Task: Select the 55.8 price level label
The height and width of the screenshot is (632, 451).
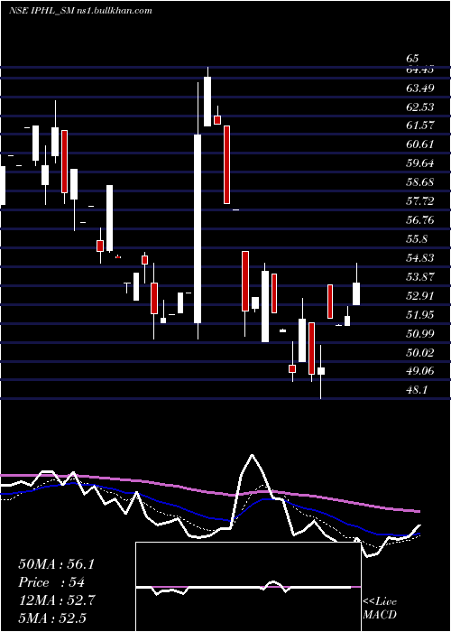Action: (x=417, y=239)
